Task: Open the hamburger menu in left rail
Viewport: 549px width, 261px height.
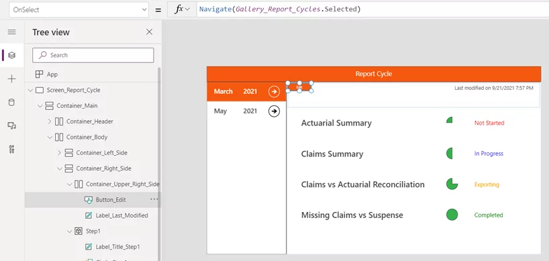Action: click(x=11, y=32)
